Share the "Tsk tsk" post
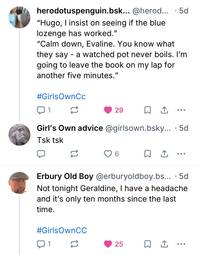This screenshot has width=197, height=255. 164,154
